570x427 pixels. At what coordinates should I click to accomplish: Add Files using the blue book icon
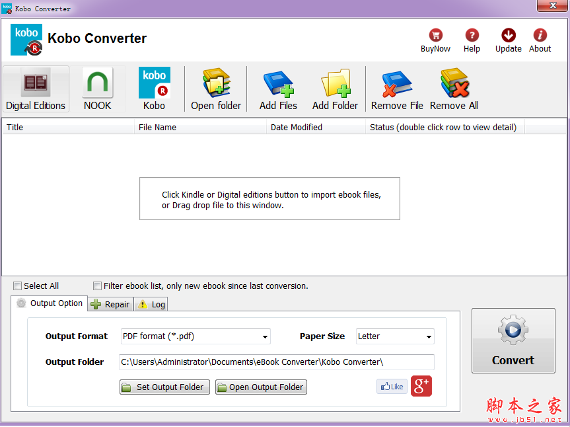click(x=278, y=89)
